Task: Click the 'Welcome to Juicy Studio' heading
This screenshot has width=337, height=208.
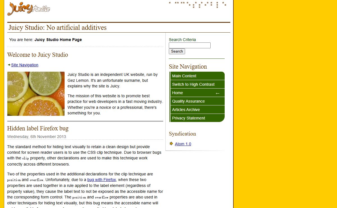Action: [38, 55]
